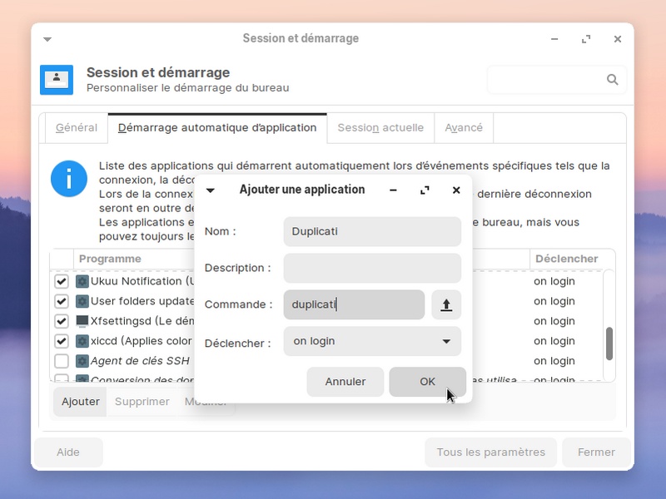Image resolution: width=666 pixels, height=499 pixels.
Task: Click the gear icon of Ukuu Notification
Action: tap(82, 281)
